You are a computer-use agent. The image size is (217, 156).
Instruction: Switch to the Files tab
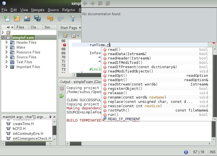point(20,27)
